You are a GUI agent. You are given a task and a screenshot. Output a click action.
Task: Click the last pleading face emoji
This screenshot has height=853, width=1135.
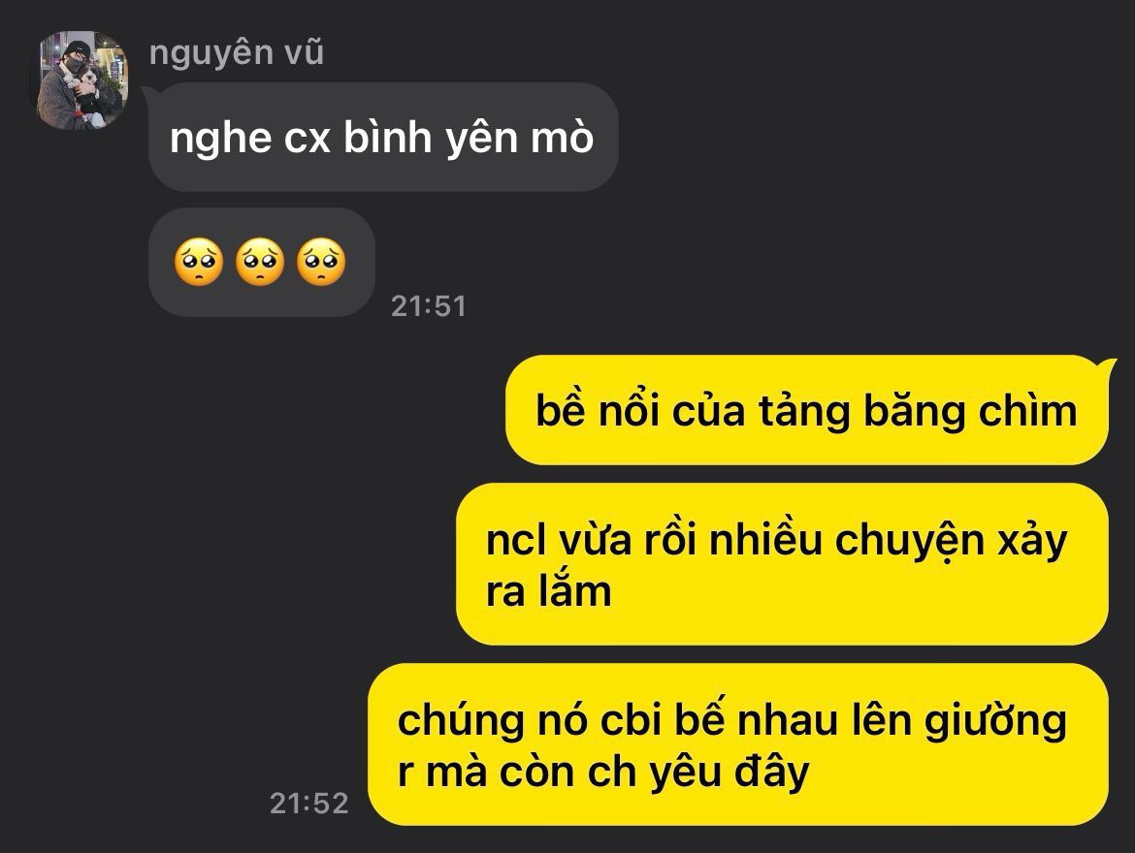pos(321,262)
